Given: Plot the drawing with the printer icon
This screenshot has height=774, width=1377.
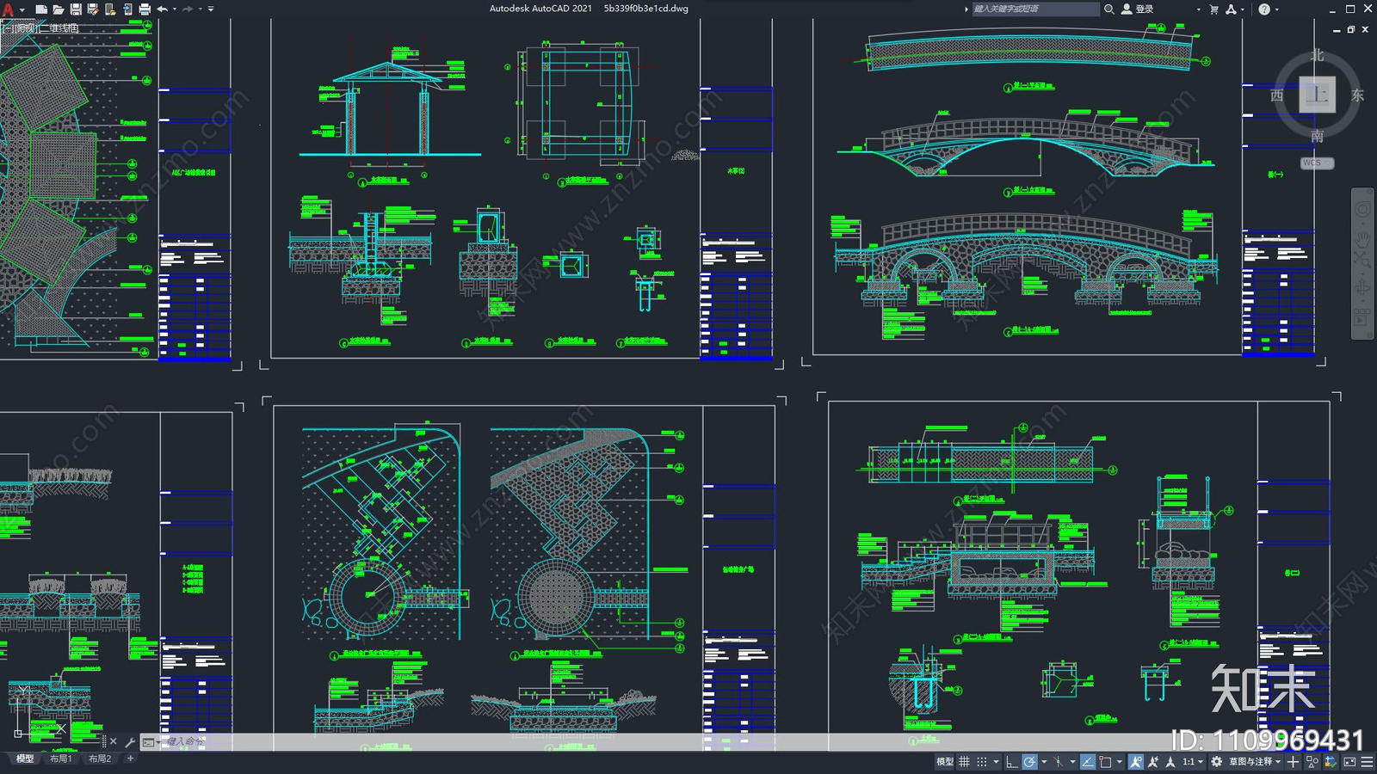Looking at the screenshot, I should pyautogui.click(x=145, y=9).
